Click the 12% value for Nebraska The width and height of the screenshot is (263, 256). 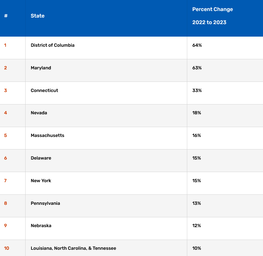point(197,226)
